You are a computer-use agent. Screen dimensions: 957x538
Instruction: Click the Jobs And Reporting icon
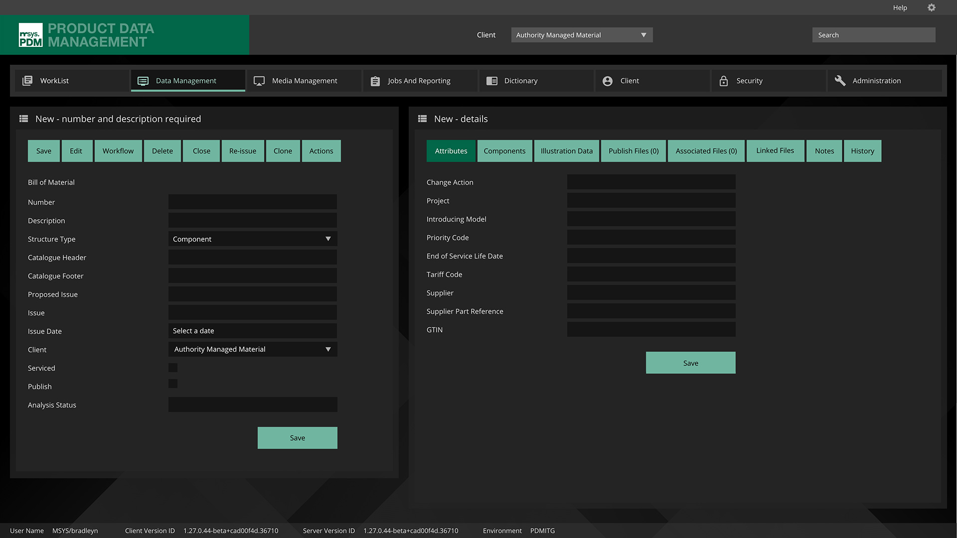375,81
